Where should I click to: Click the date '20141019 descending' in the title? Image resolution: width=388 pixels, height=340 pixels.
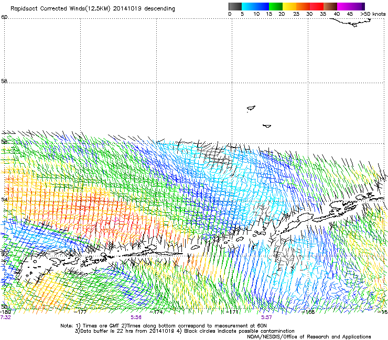(x=144, y=9)
